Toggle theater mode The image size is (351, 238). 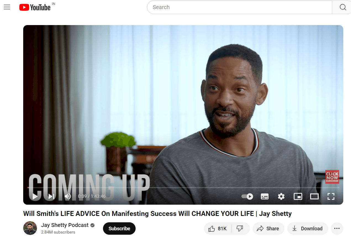tap(314, 196)
